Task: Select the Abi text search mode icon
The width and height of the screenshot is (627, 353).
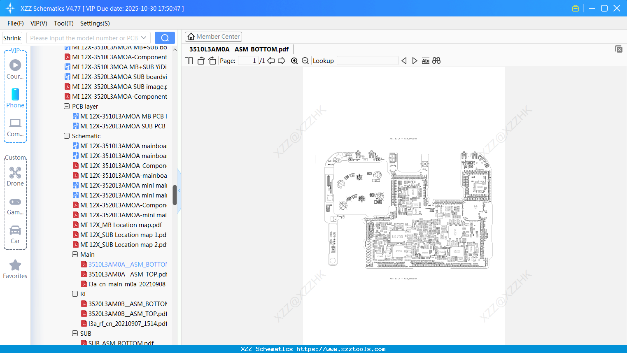Action: (425, 60)
